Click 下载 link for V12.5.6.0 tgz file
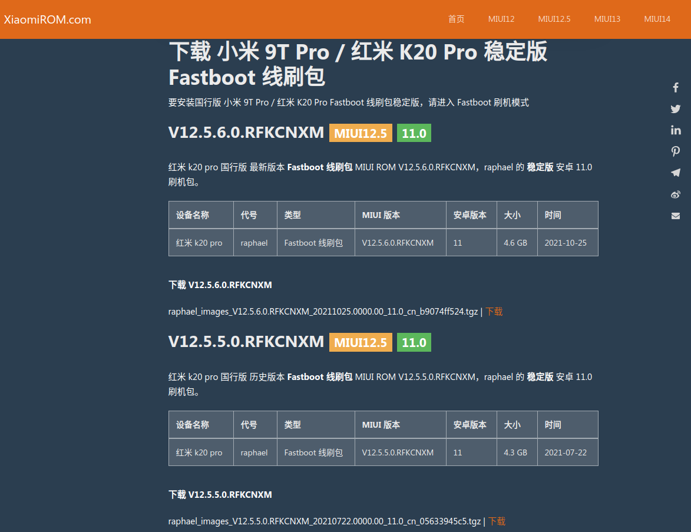 click(x=494, y=312)
